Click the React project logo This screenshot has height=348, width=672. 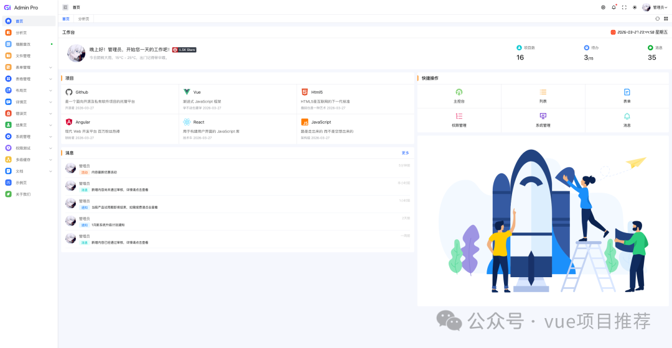187,122
